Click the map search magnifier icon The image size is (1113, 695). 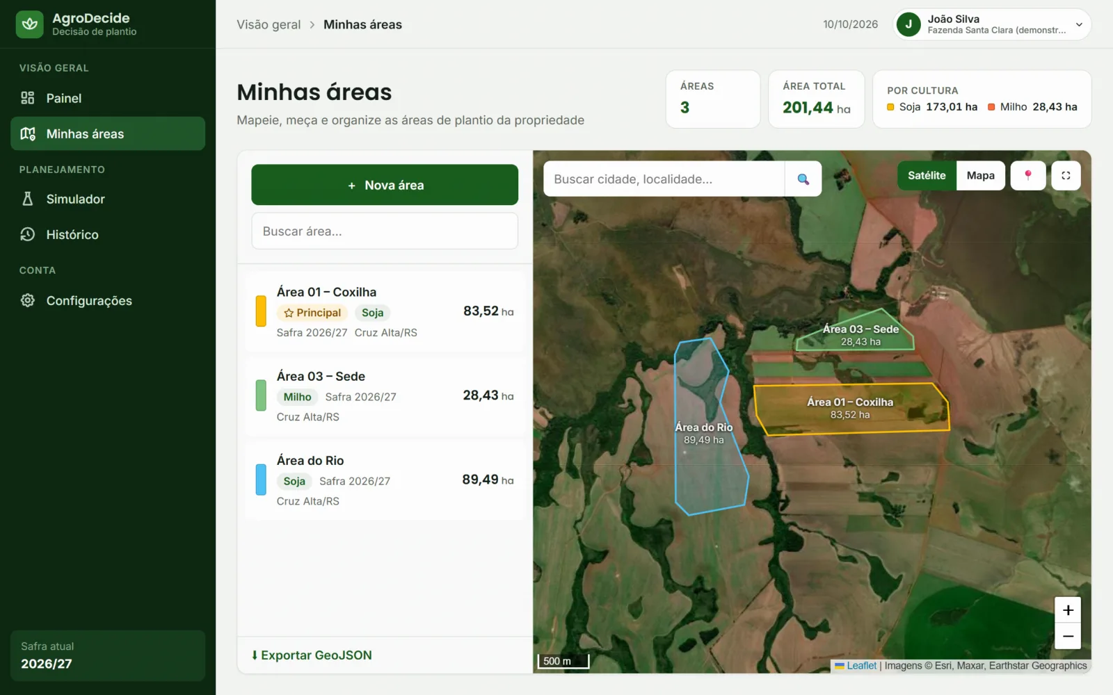803,179
